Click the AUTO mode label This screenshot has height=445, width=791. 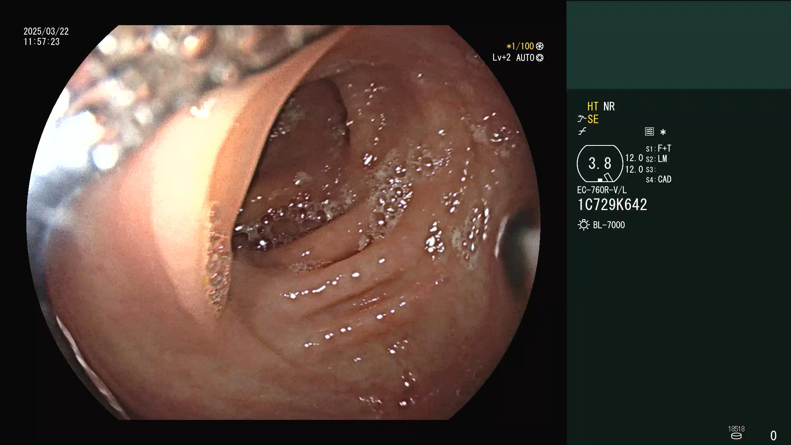[x=525, y=58]
